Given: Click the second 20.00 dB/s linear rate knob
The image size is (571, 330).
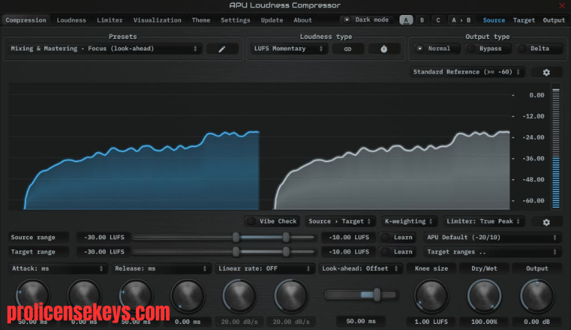Looking at the screenshot, I should (x=291, y=296).
